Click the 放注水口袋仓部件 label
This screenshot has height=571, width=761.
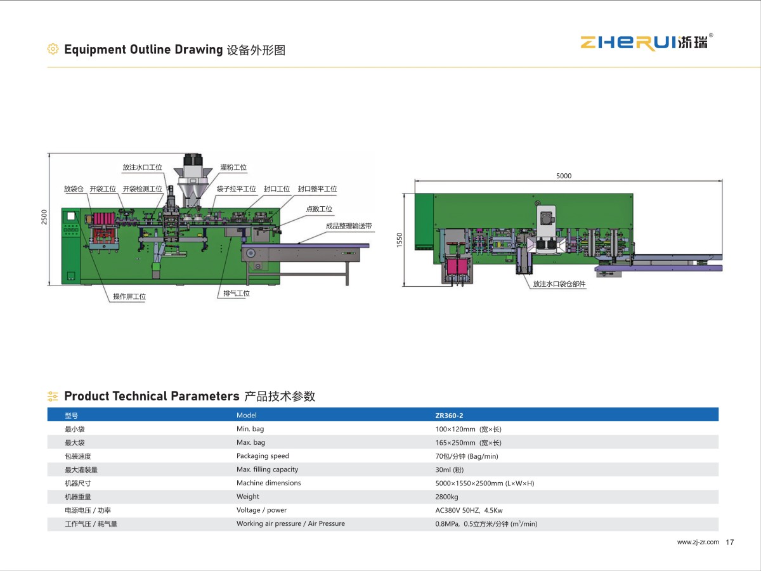559,285
